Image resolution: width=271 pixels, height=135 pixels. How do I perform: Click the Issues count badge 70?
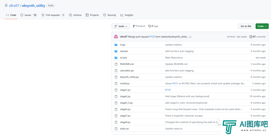(35, 15)
